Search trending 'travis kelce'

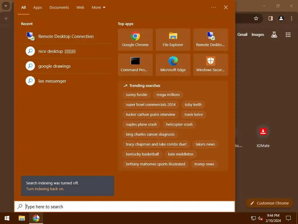point(194,114)
